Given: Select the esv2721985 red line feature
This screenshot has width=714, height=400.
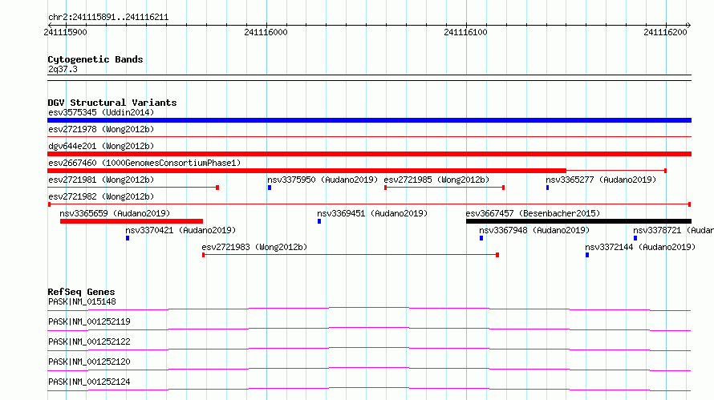Looking at the screenshot, I should [444, 188].
